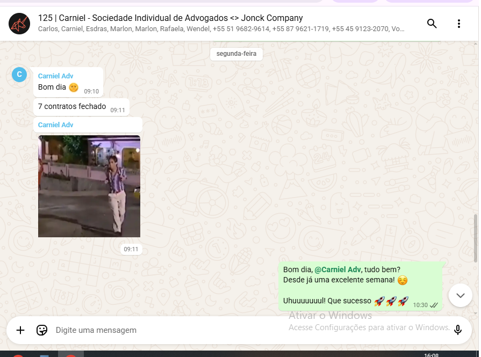481x357 pixels.
Task: Open group info via the chat title
Action: point(170,18)
